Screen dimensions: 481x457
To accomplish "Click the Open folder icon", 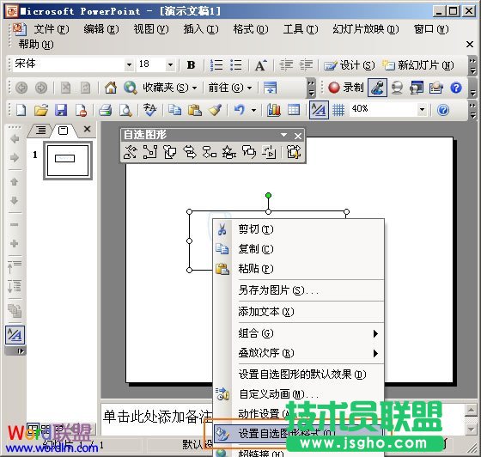I will click(x=41, y=110).
